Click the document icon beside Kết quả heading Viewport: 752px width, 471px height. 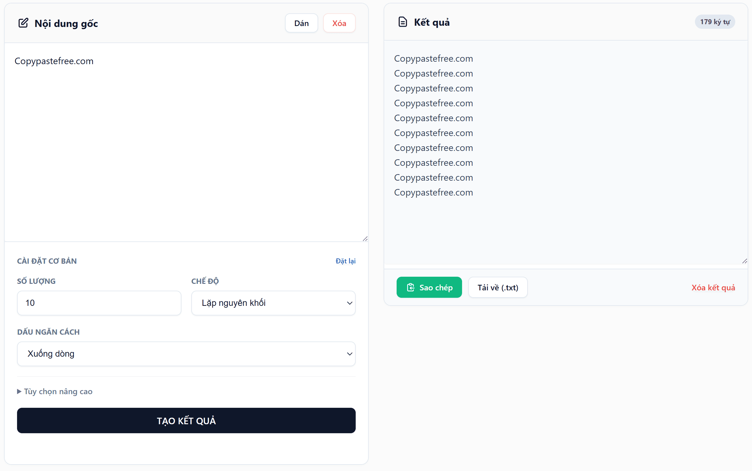click(x=403, y=21)
